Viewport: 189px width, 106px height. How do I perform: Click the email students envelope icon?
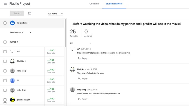coord(30,13)
